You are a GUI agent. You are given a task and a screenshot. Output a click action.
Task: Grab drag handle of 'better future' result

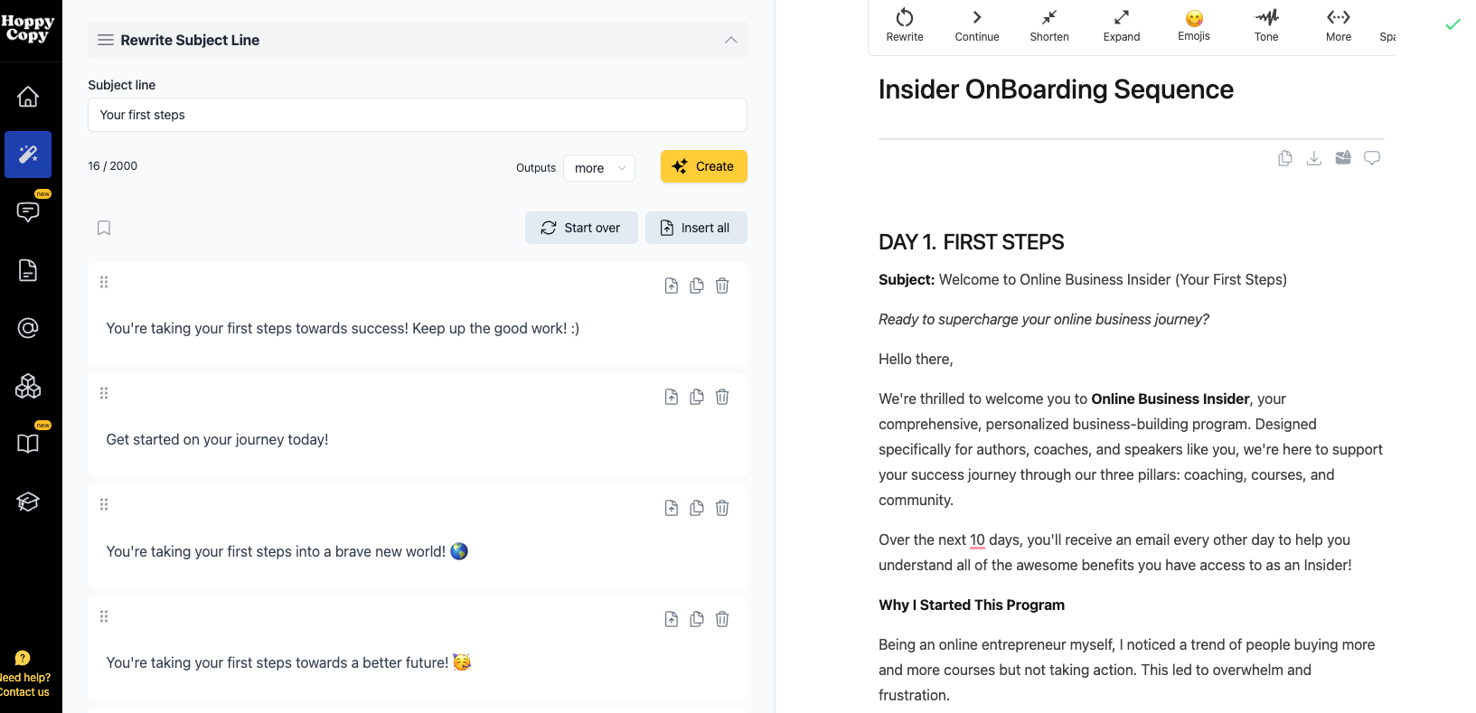pyautogui.click(x=104, y=616)
